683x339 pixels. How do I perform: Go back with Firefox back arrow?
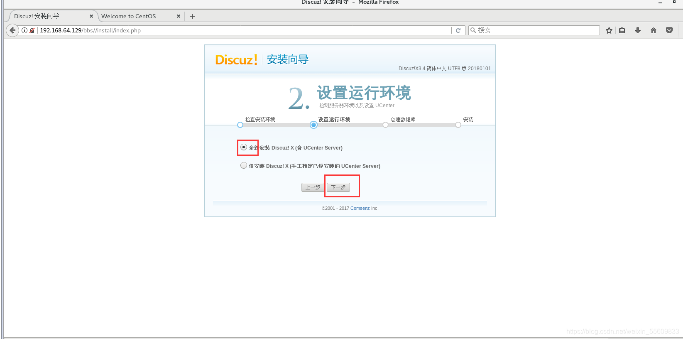pos(12,30)
